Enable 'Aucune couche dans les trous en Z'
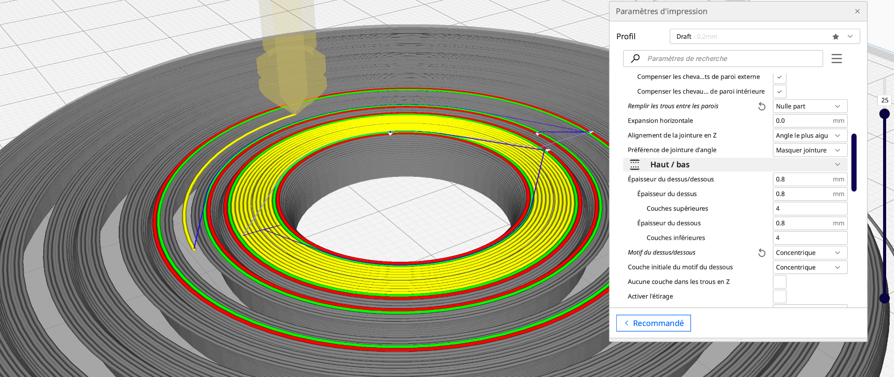This screenshot has width=894, height=377. (780, 282)
